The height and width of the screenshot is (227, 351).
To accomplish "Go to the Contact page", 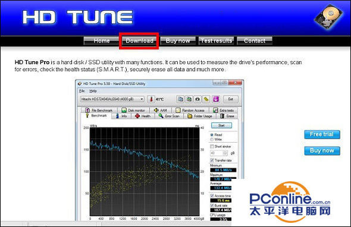I will pyautogui.click(x=255, y=40).
